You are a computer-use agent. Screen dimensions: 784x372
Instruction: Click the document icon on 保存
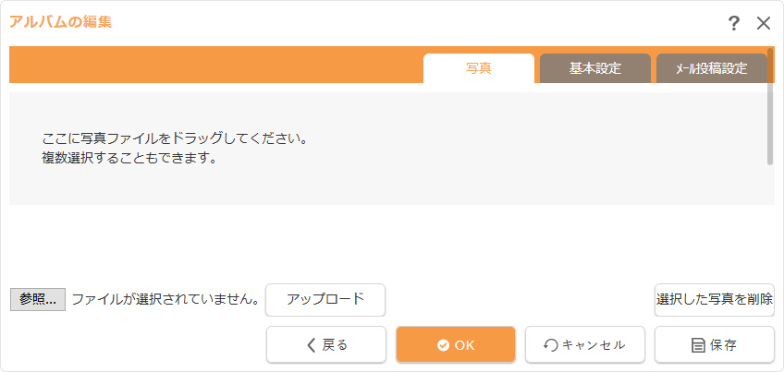(x=699, y=345)
